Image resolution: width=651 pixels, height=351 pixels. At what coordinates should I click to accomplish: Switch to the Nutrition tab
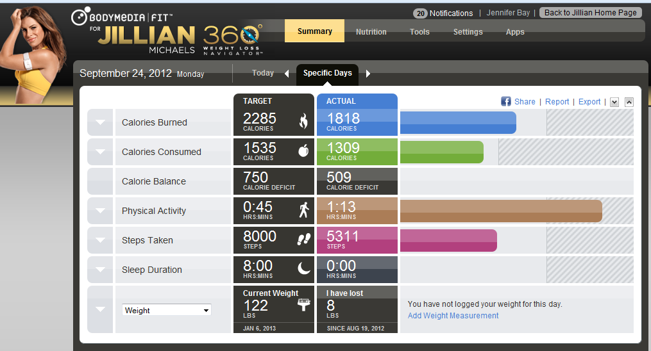click(x=371, y=32)
